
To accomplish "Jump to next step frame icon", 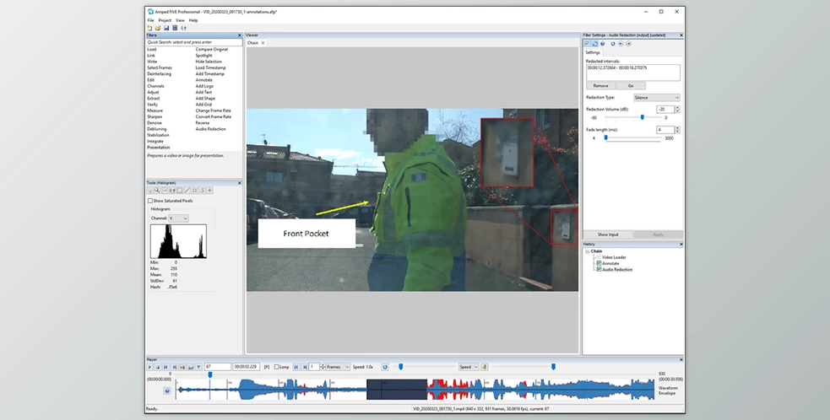I will 305,367.
